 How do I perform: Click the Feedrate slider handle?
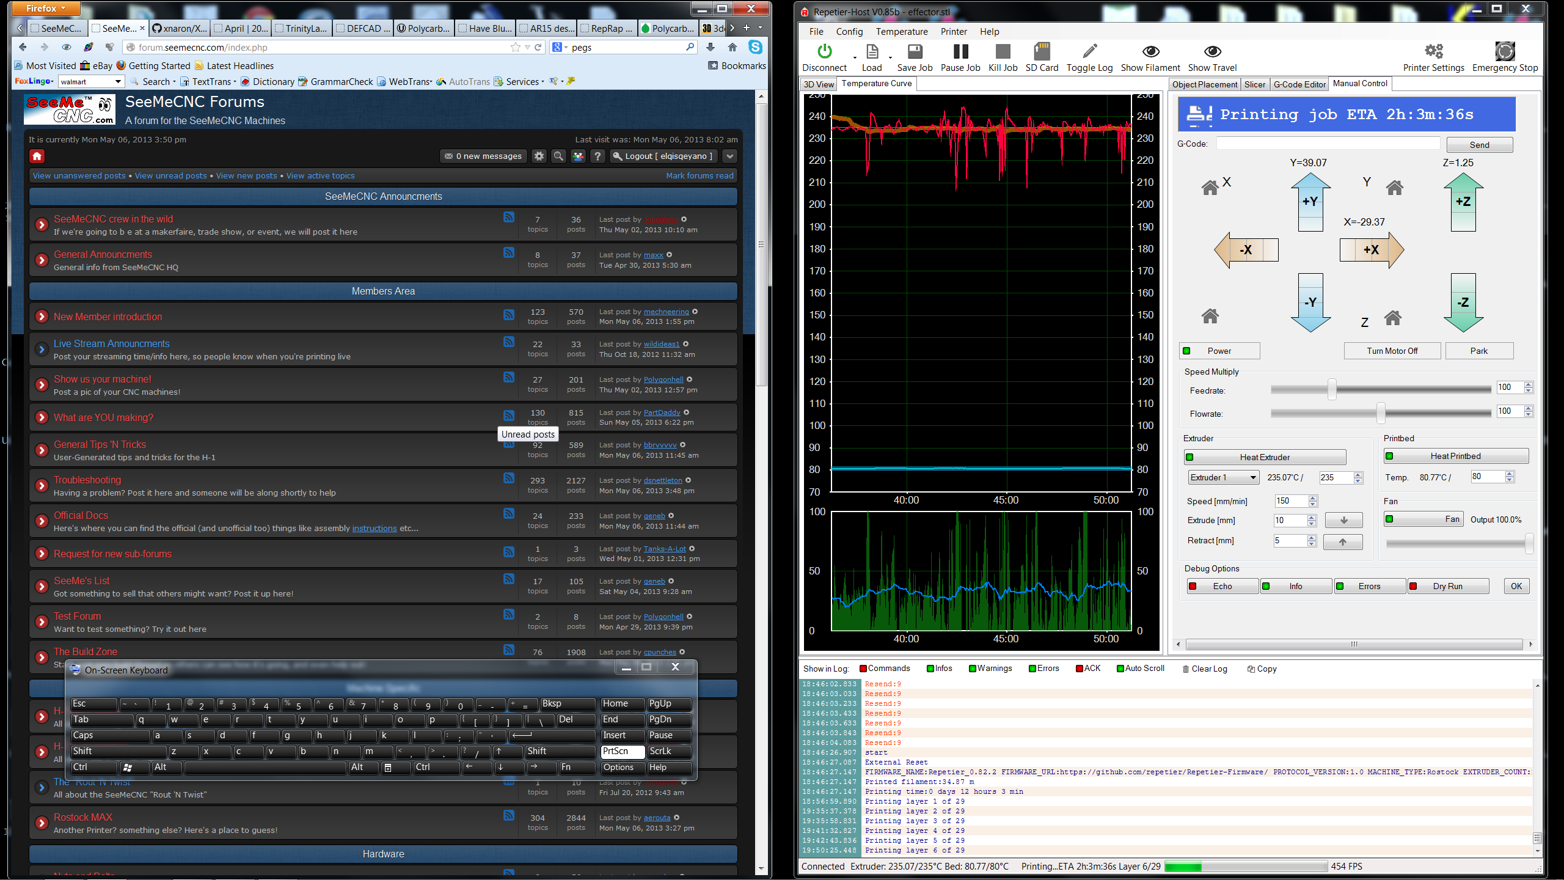pyautogui.click(x=1332, y=389)
